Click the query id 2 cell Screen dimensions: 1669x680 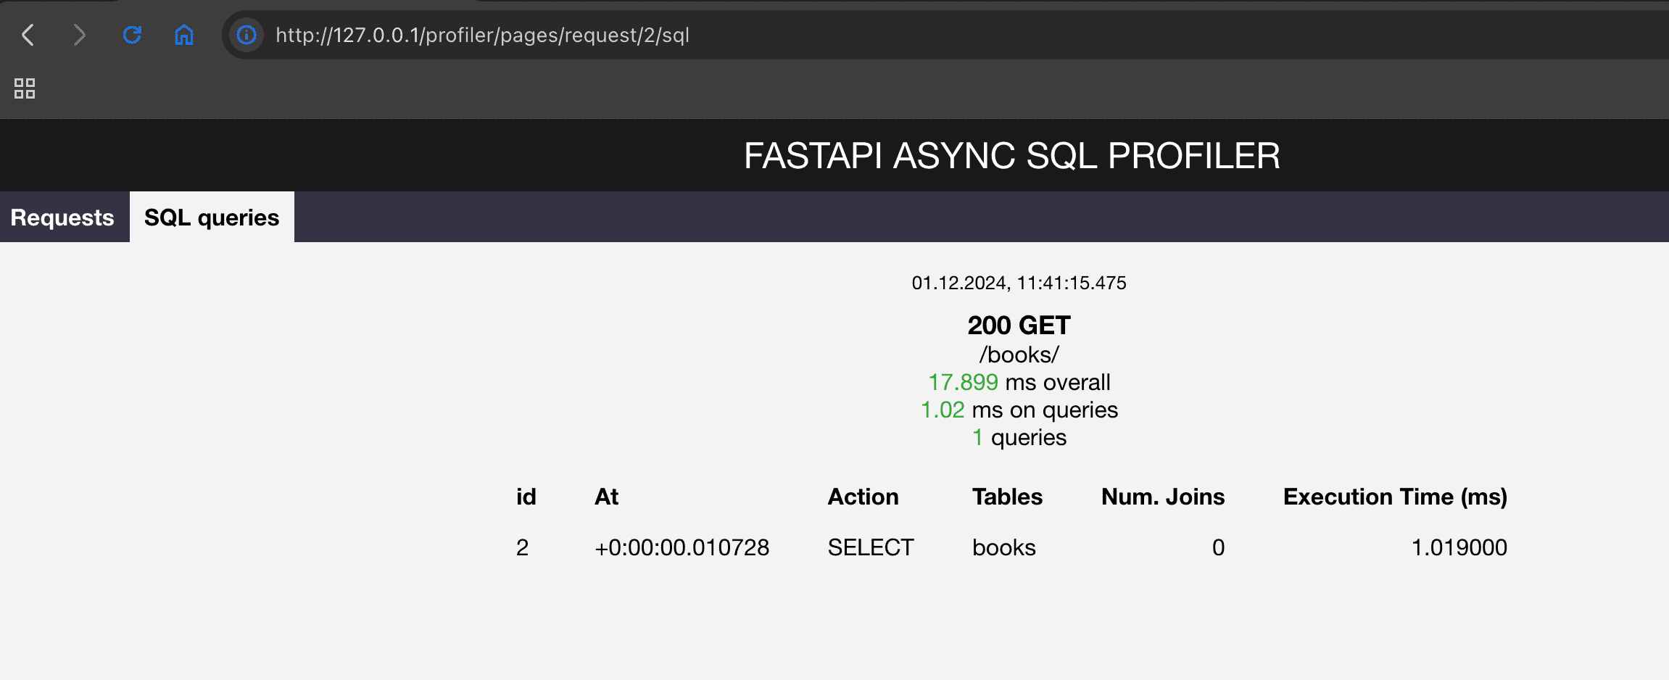click(523, 547)
